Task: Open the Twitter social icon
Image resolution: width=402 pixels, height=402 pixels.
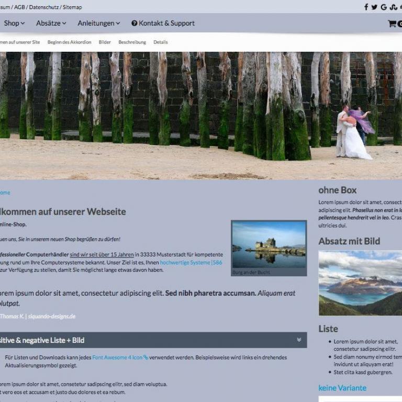Action: click(x=374, y=7)
